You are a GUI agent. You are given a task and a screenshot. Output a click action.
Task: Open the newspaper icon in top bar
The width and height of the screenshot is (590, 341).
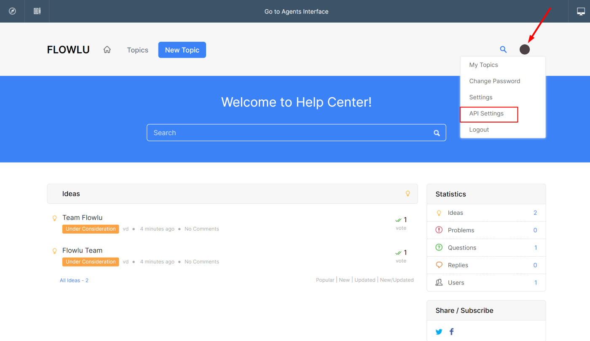click(x=37, y=11)
